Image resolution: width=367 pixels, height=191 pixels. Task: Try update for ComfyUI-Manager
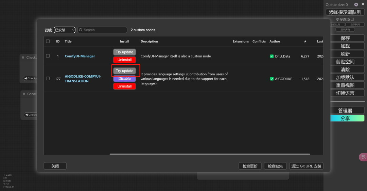(x=124, y=52)
